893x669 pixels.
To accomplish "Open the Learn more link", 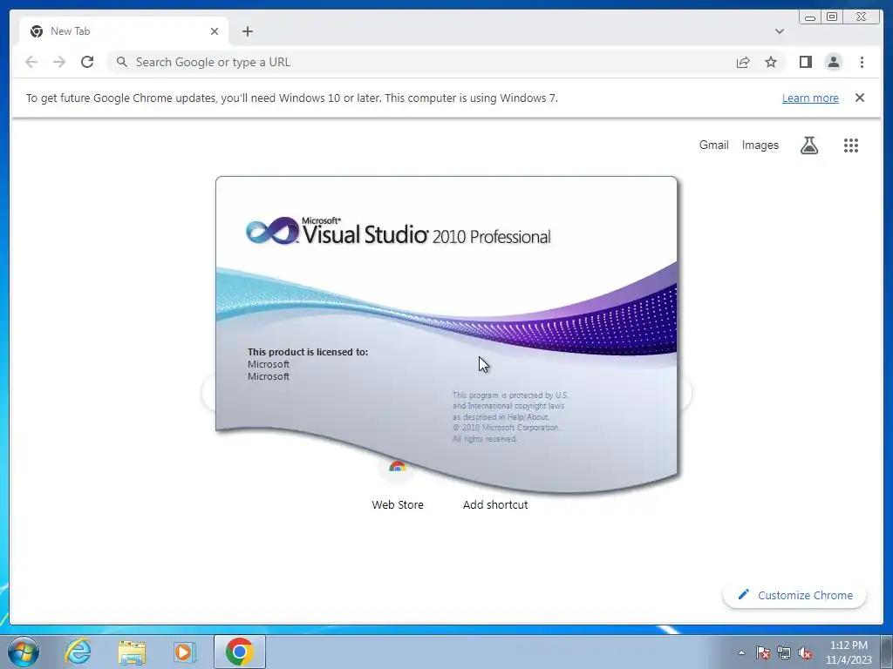I will pos(810,98).
